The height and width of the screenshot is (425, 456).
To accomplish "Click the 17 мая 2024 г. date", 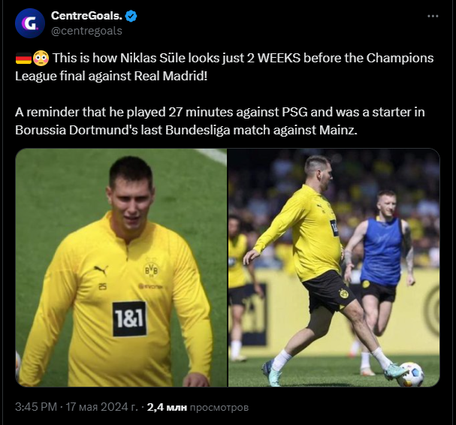I will tap(102, 407).
